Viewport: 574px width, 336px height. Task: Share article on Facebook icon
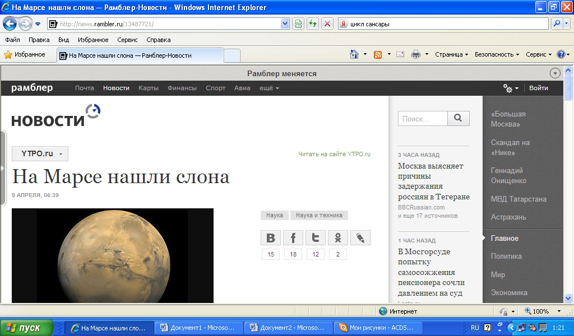pyautogui.click(x=293, y=237)
